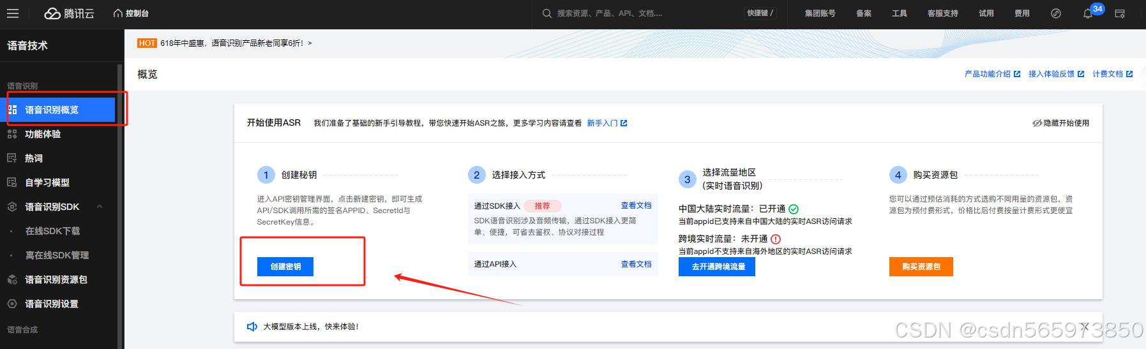Click the 通过API接入 option row
The width and height of the screenshot is (1146, 349).
pos(562,264)
